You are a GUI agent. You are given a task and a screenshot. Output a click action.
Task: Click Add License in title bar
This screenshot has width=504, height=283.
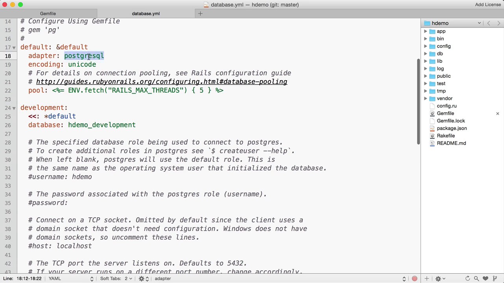point(488,5)
